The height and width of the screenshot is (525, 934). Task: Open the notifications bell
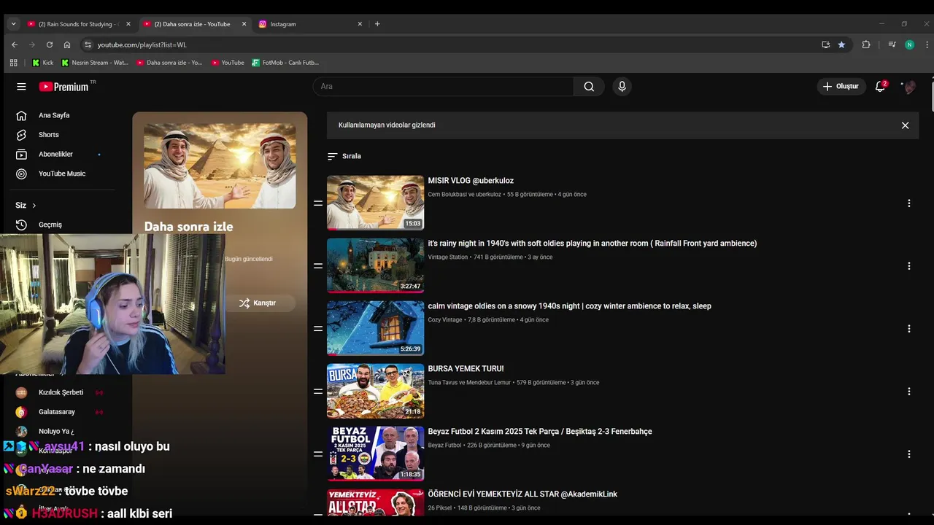point(881,86)
